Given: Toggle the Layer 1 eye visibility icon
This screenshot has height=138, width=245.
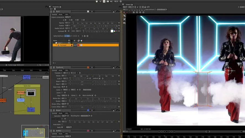Looking at the screenshot, I should [x=69, y=43].
